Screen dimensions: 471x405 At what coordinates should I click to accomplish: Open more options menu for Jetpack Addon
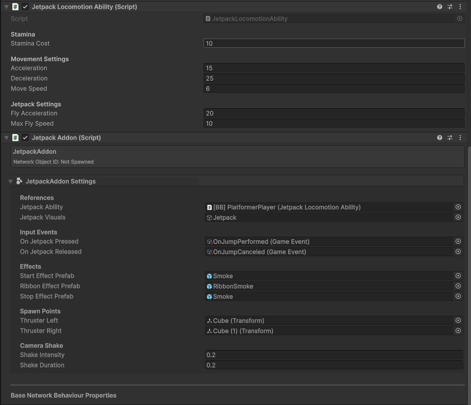pos(460,138)
